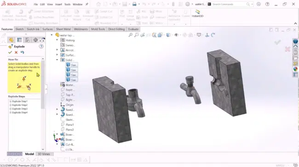Toggle Hide/Show Items eye icon
The image size is (299, 167).
[176, 35]
